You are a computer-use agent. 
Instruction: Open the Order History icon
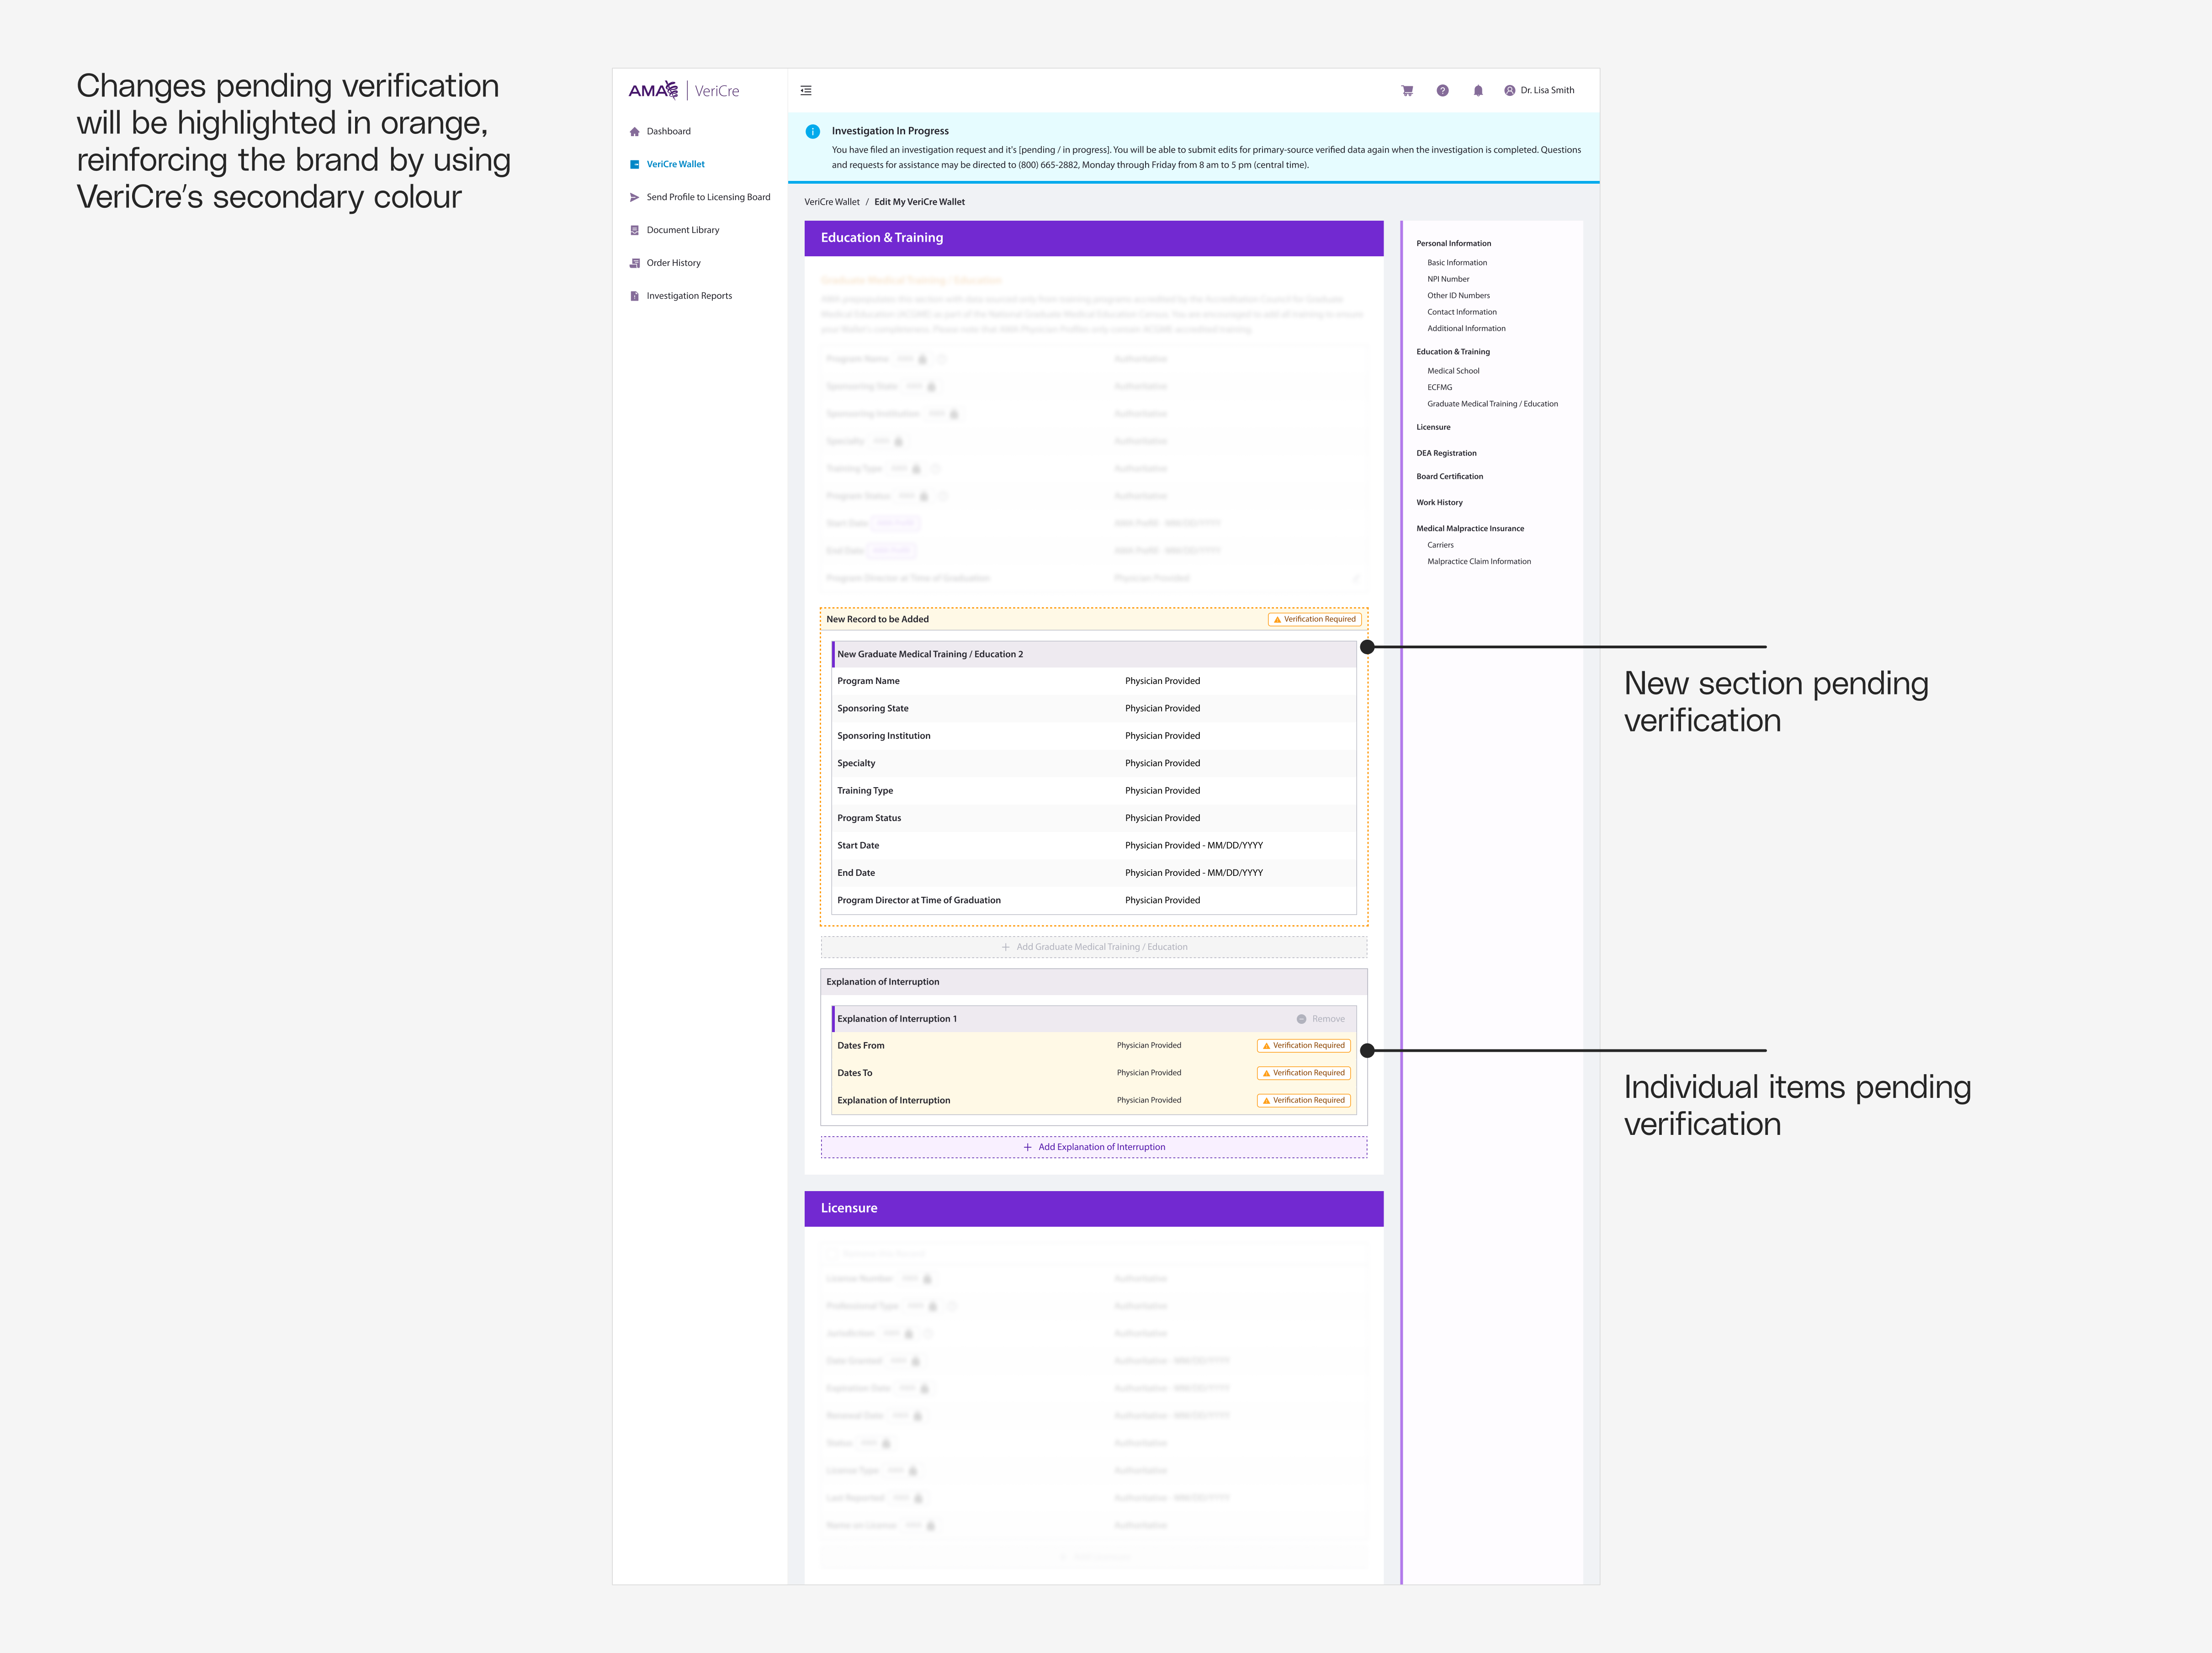635,263
